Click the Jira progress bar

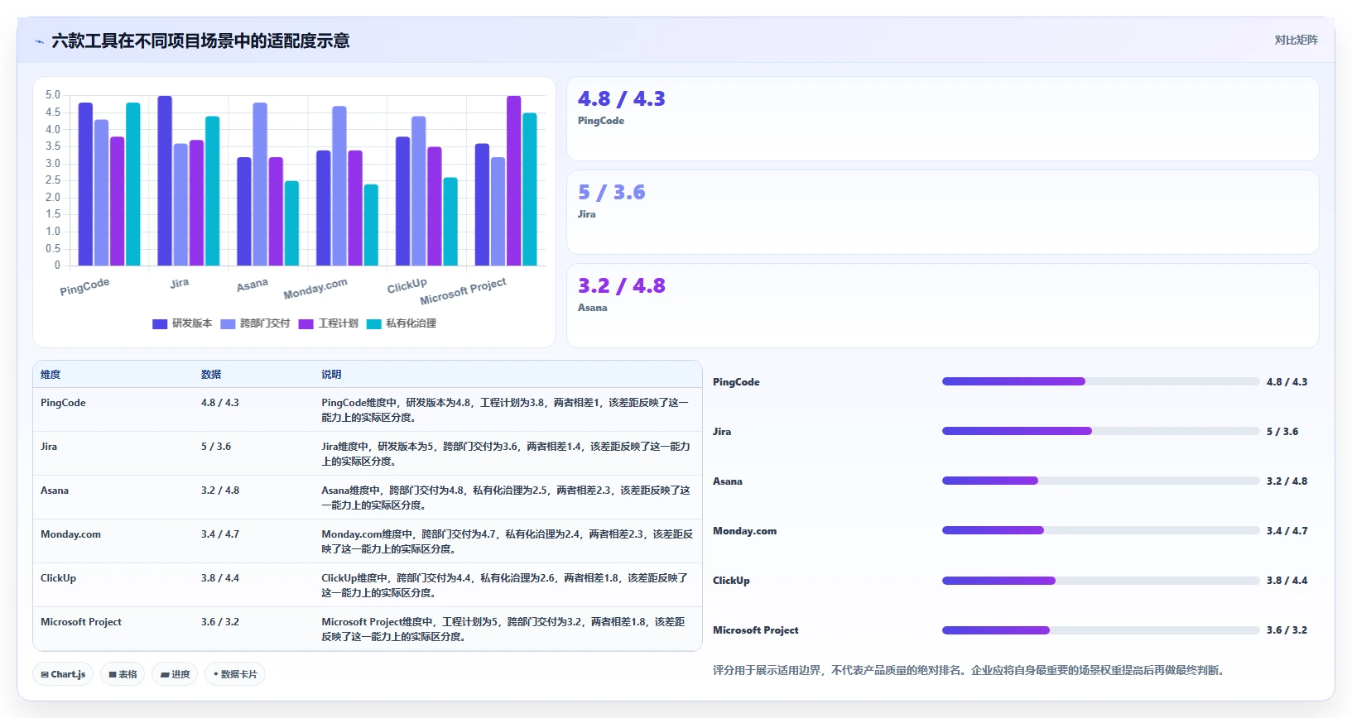1100,431
